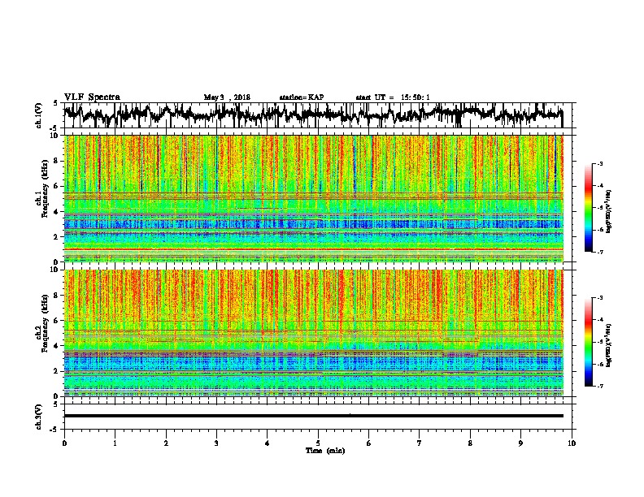Click the 'ch.3(V)' axis label

(x=39, y=417)
